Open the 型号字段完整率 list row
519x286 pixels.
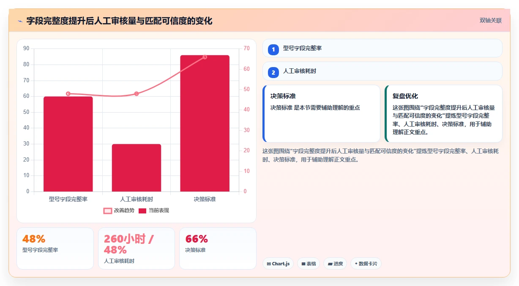(382, 48)
